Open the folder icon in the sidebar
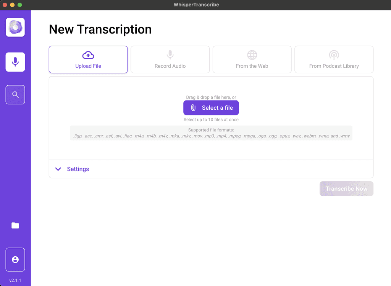391x286 pixels. click(15, 225)
